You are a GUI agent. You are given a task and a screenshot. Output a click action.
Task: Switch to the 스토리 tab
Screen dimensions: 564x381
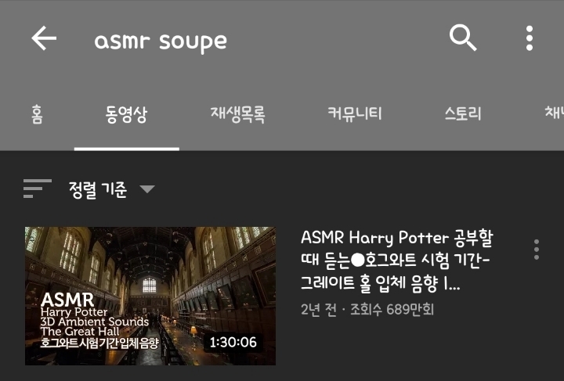(x=463, y=114)
